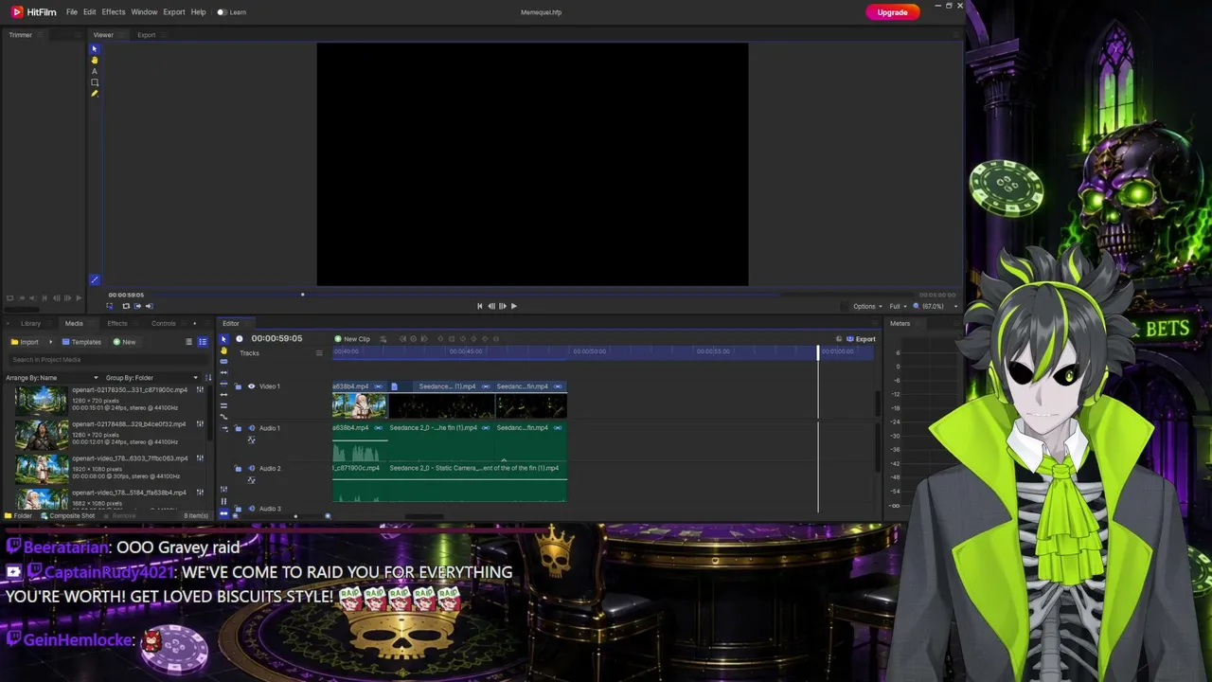This screenshot has width=1212, height=682.
Task: Set Out point in the Viewer
Action: tap(149, 306)
